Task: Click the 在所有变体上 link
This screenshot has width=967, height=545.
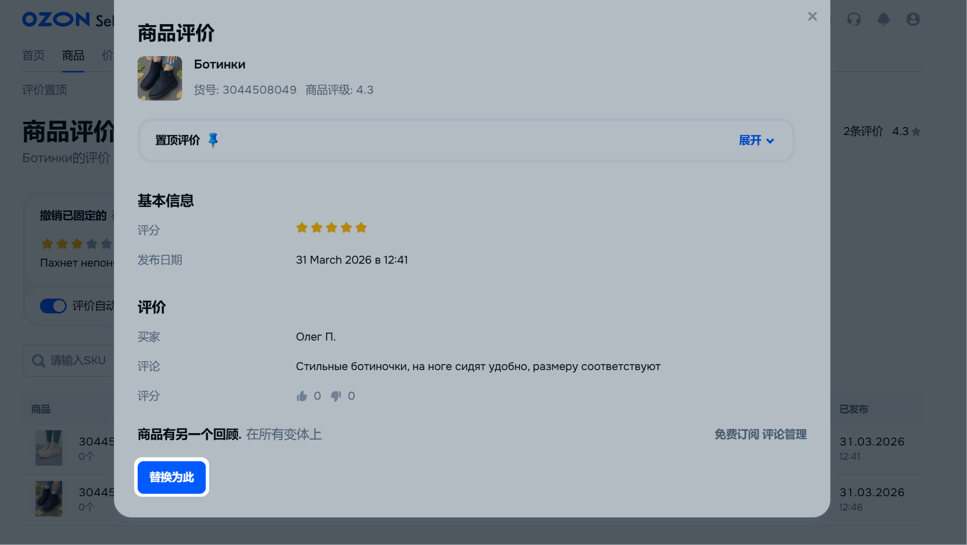Action: point(284,434)
